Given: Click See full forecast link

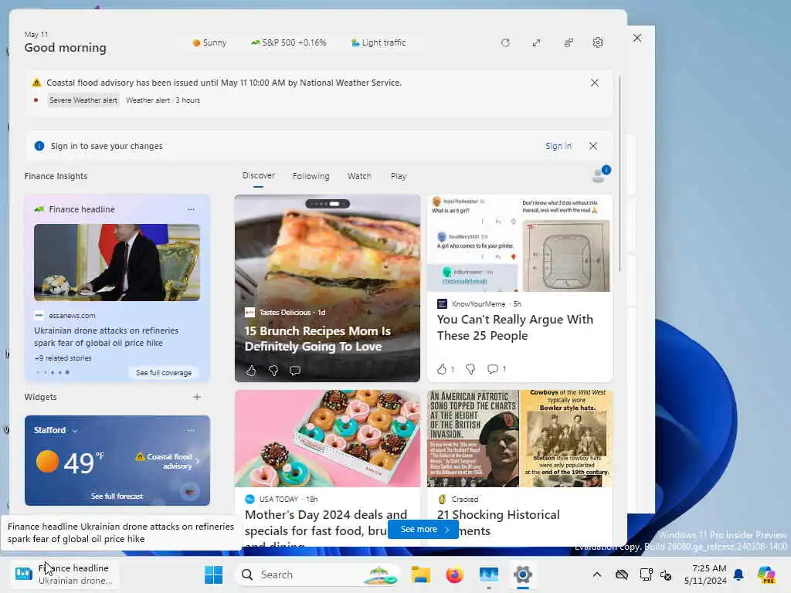Looking at the screenshot, I should tap(117, 496).
